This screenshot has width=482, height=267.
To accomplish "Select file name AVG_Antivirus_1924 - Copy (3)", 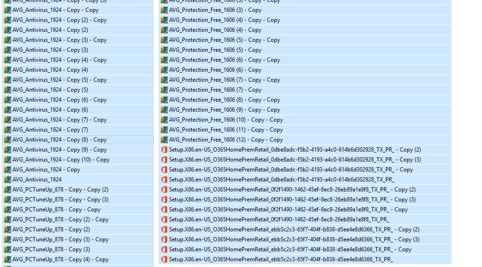I will (50, 50).
